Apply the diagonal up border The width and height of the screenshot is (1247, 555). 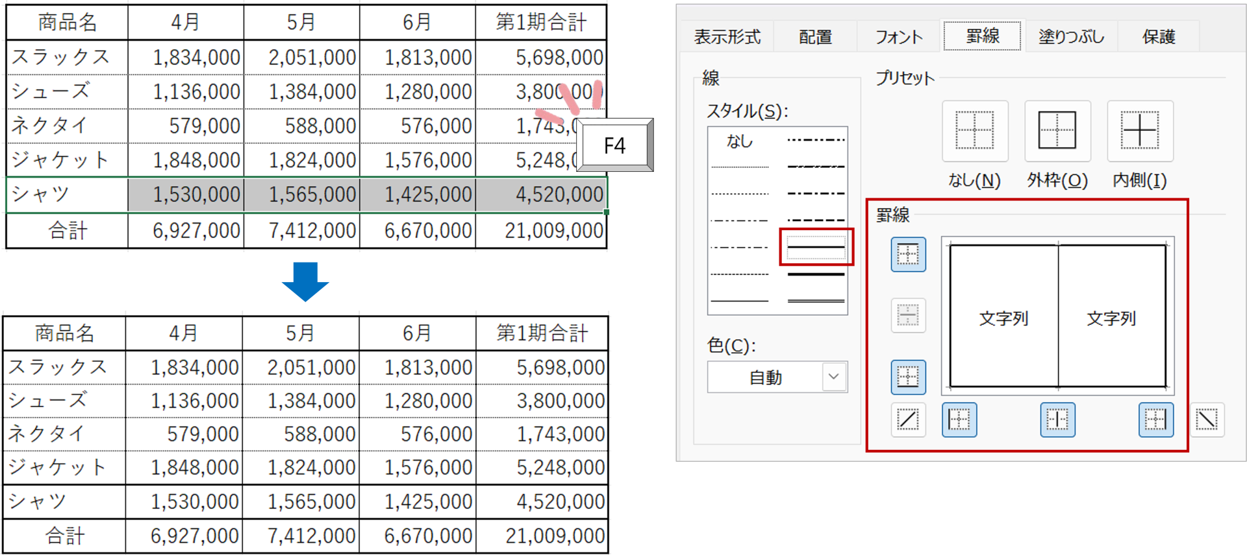908,419
